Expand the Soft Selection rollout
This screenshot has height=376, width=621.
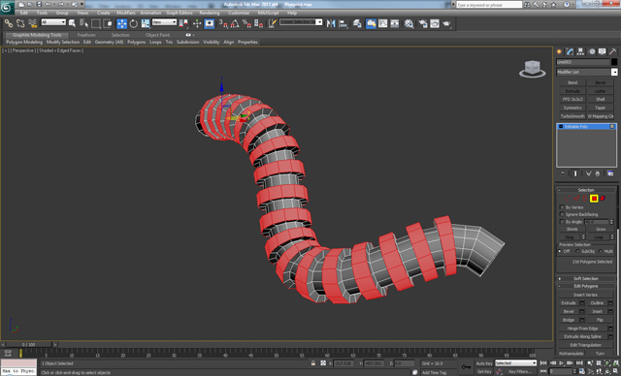click(585, 278)
